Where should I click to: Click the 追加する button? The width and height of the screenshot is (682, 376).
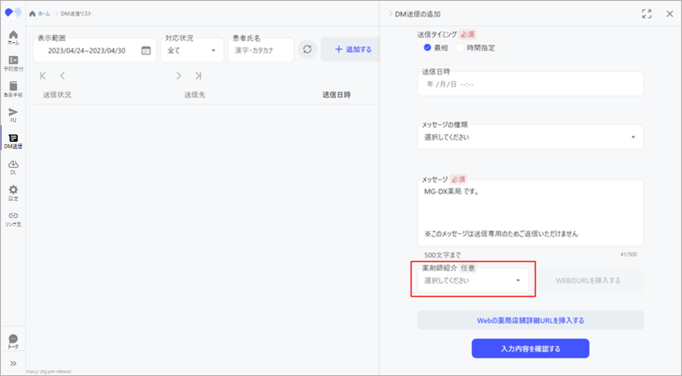point(352,50)
